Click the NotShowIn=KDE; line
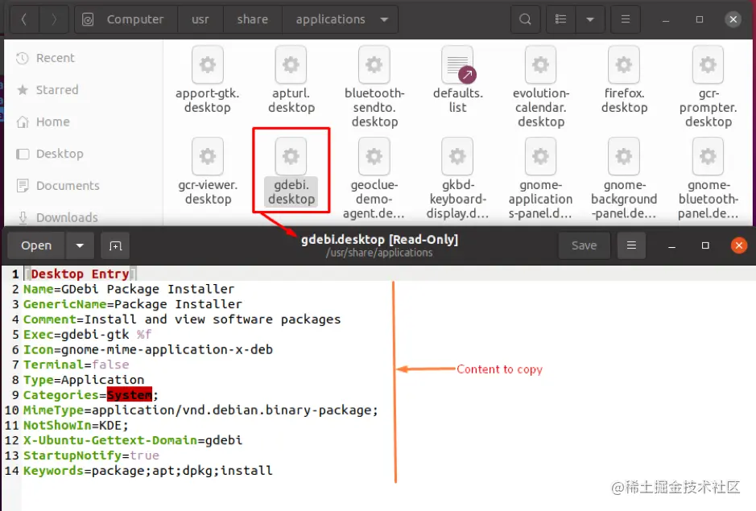The image size is (756, 511). (76, 425)
